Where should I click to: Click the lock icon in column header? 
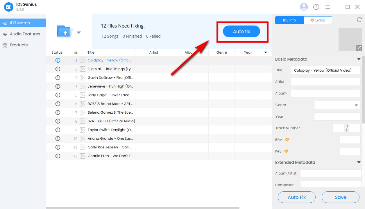point(76,52)
